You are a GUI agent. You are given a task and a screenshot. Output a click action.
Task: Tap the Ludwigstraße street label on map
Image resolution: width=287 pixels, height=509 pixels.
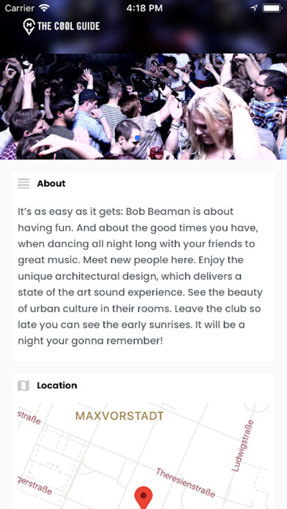click(x=242, y=445)
